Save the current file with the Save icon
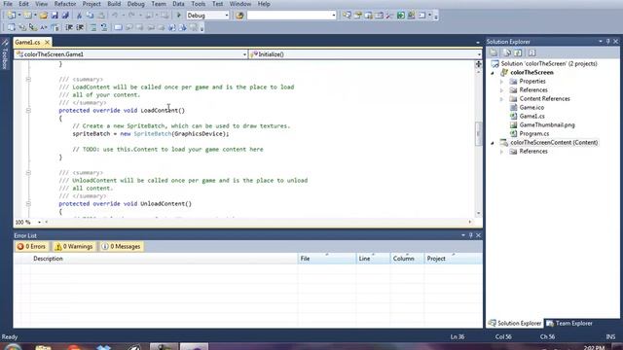 (55, 16)
